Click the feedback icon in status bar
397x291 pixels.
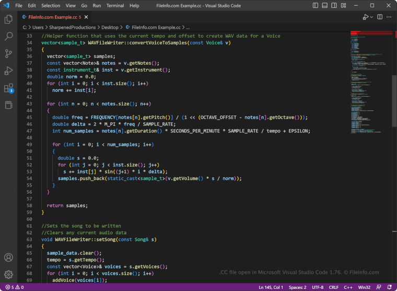pos(379,287)
